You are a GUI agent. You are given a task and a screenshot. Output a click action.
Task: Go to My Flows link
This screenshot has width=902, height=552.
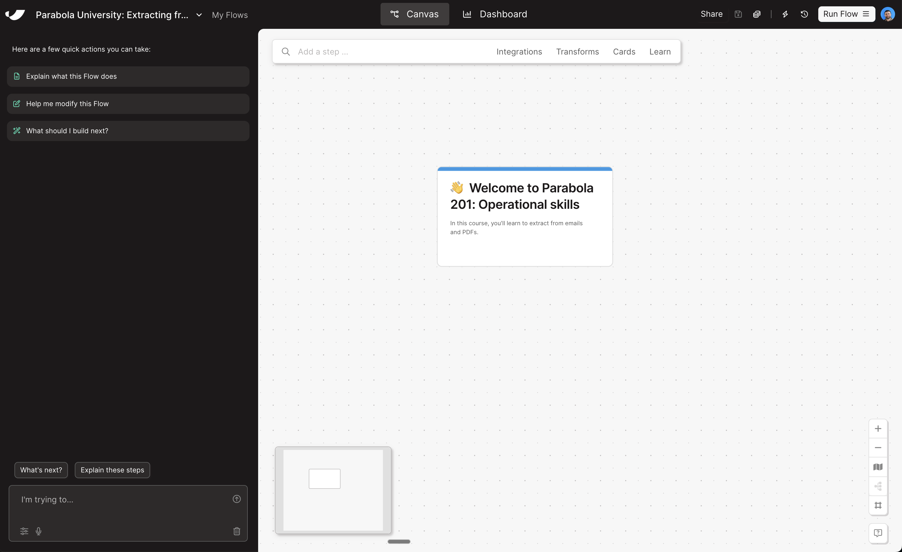(x=230, y=15)
